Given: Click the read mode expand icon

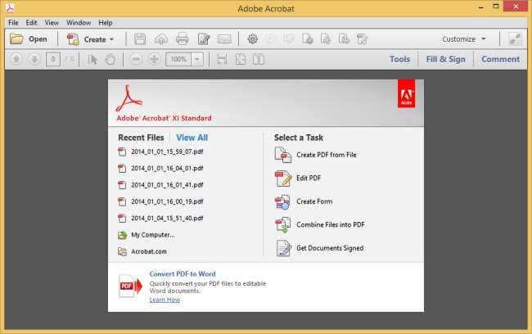Looking at the screenshot, I should click(x=515, y=39).
